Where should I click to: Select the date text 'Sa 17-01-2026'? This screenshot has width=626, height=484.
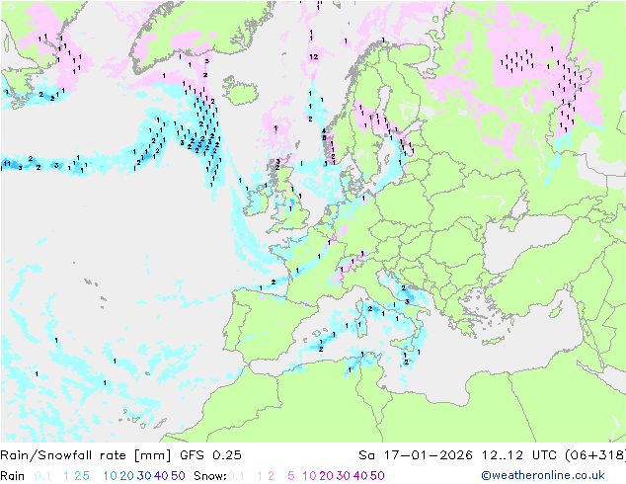[416, 455]
